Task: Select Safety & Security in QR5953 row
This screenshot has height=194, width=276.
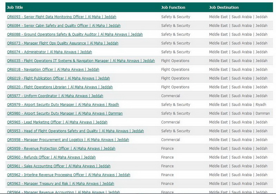Action: click(176, 131)
